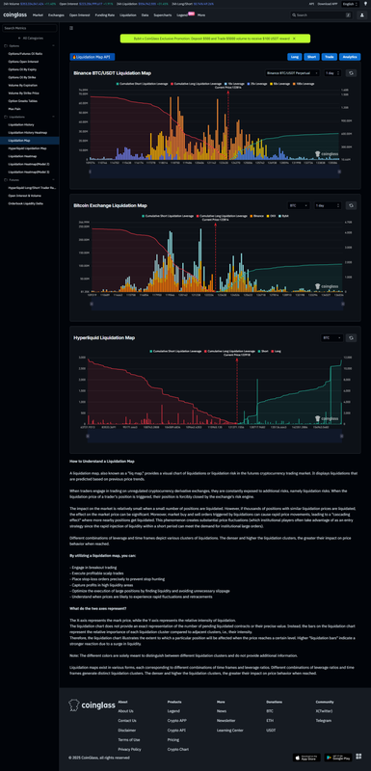Viewport: 371px width, 771px height.
Task: Click the CoinGlass logo in header
Action: pyautogui.click(x=15, y=15)
